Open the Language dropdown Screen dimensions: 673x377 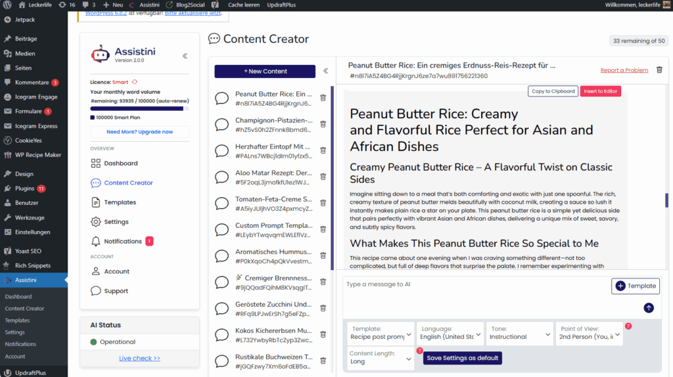click(450, 333)
